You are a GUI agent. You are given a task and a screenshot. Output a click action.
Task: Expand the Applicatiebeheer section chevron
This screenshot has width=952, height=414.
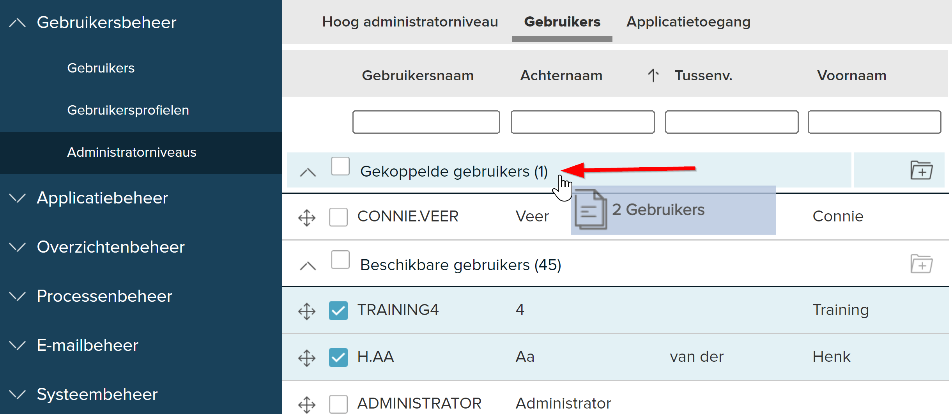tap(17, 198)
